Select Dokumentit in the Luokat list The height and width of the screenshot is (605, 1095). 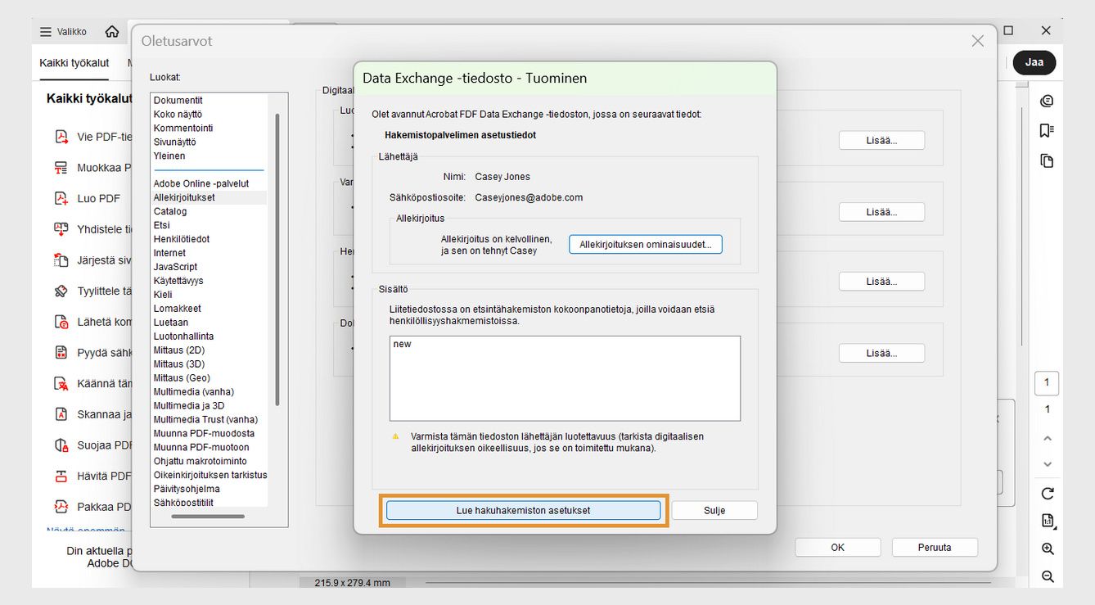click(178, 100)
